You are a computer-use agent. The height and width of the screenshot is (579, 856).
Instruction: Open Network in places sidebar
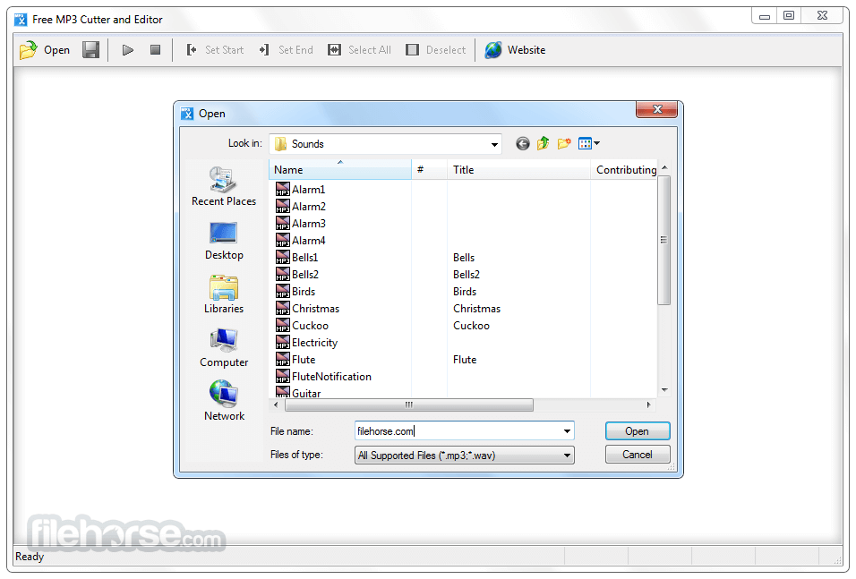click(224, 401)
